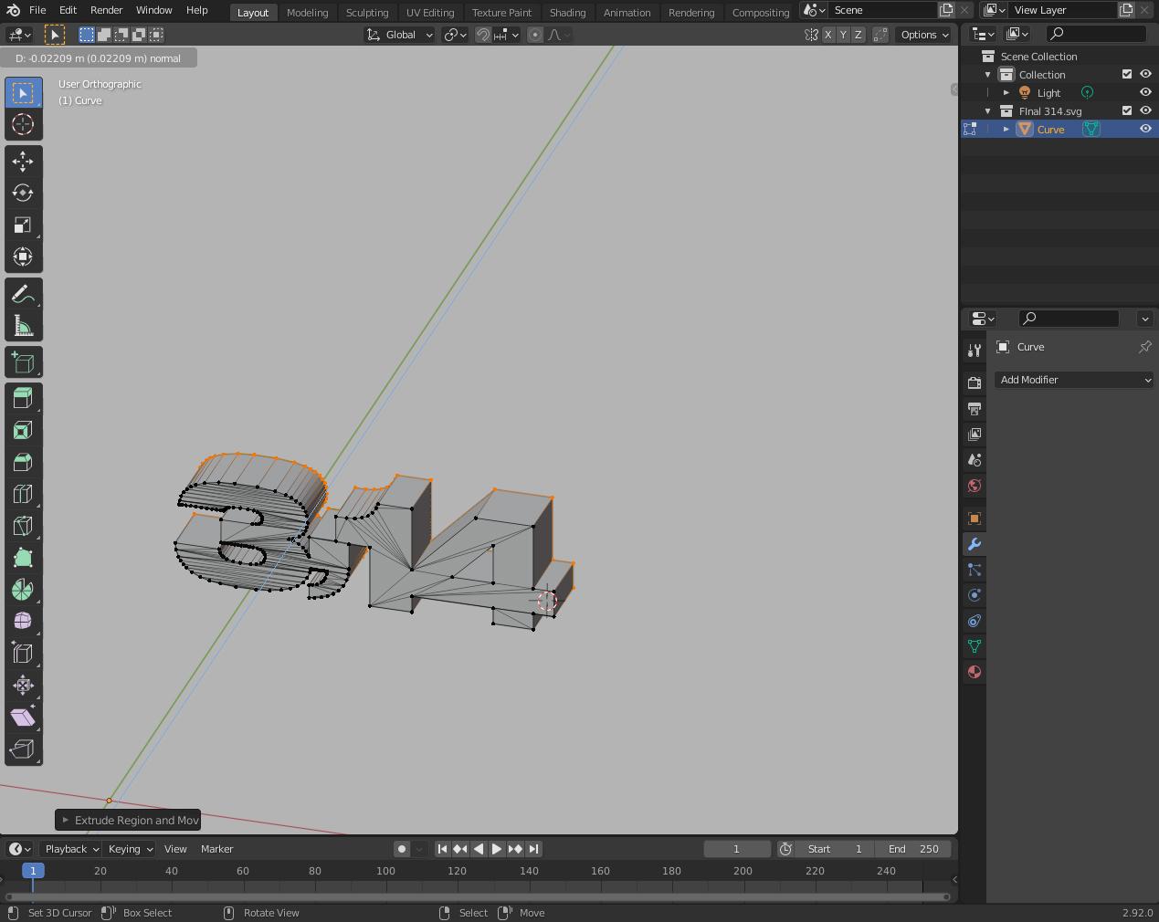
Task: Toggle snapping magnet
Action: tap(483, 35)
